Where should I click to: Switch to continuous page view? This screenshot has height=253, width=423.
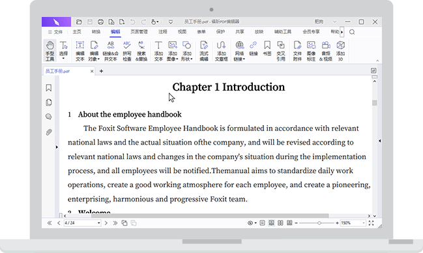point(271,223)
